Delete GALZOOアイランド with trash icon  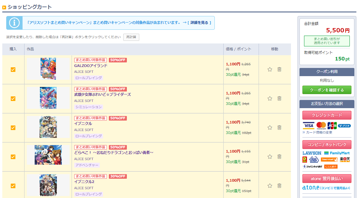pyautogui.click(x=280, y=69)
